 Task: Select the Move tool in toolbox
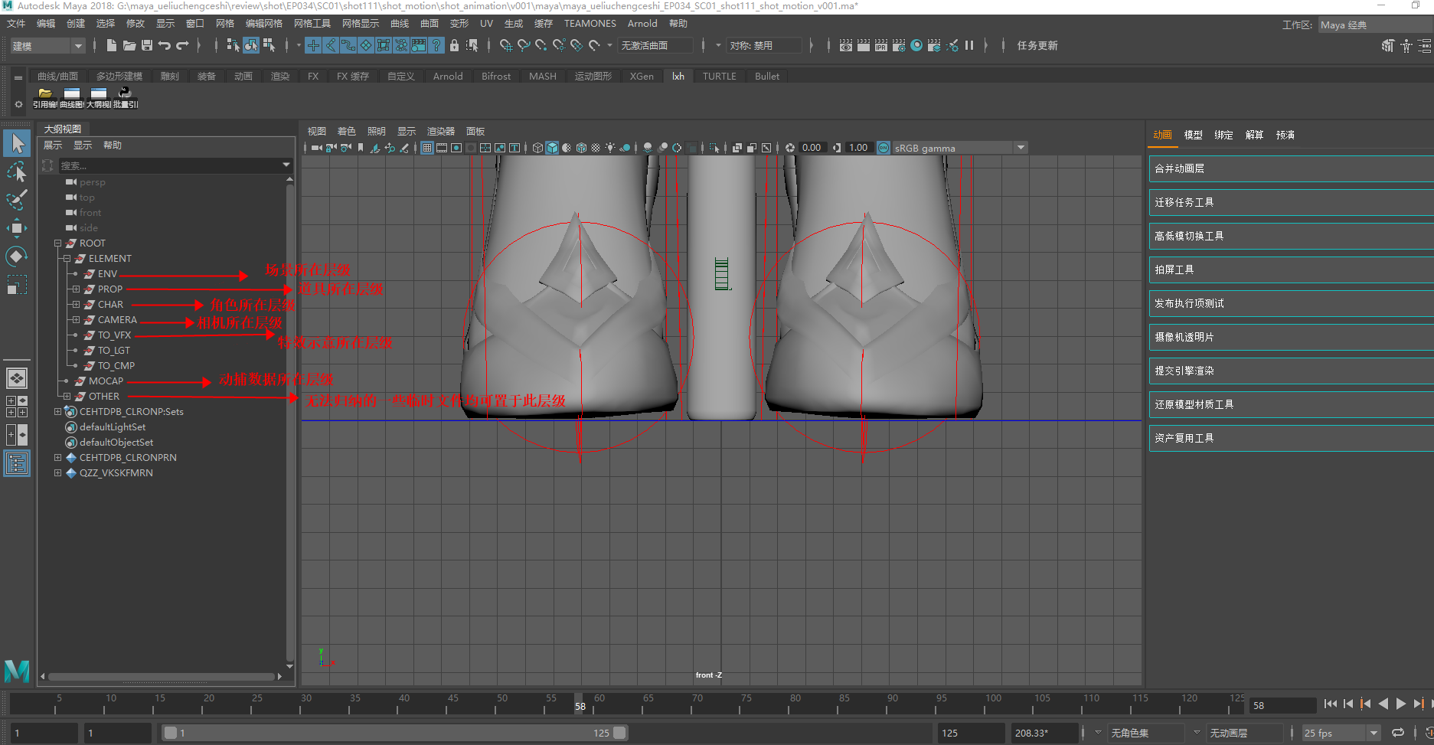point(17,227)
